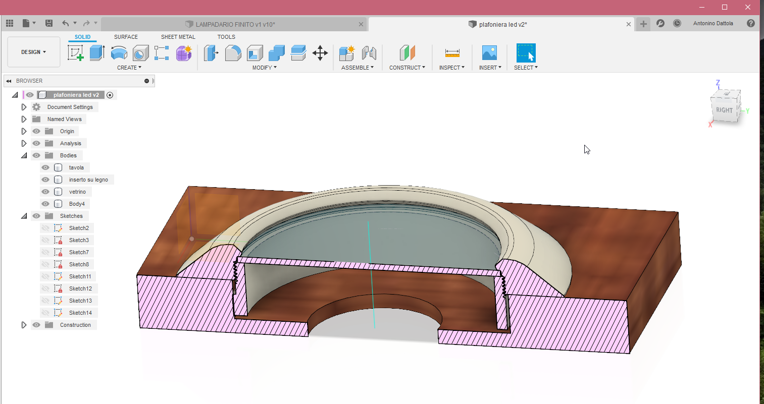Viewport: 764px width, 404px height.
Task: Collapse the BROWSER panel
Action: click(x=9, y=81)
